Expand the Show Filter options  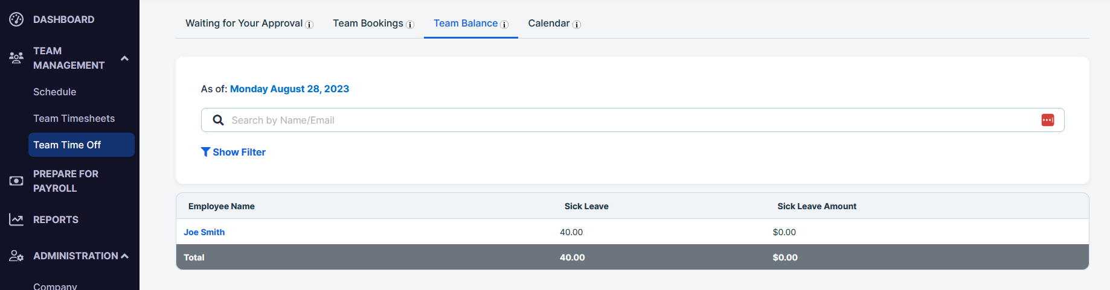point(233,152)
